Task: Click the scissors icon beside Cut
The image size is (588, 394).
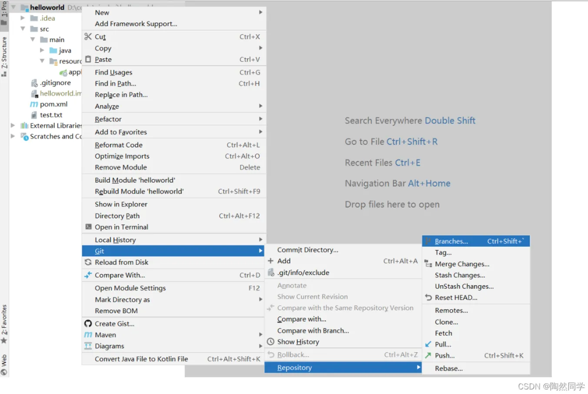Action: [x=88, y=37]
